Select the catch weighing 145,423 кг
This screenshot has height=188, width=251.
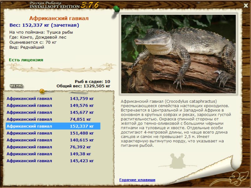click(53, 161)
